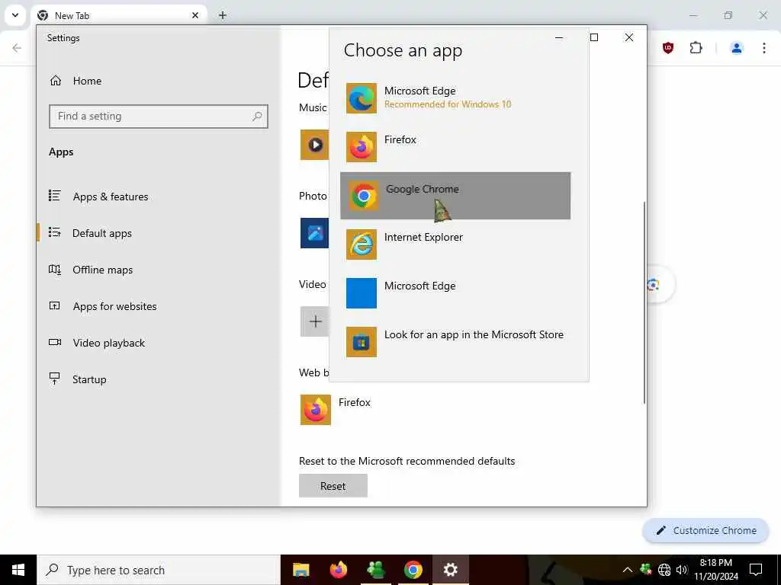Click the Customize Chrome button
781x585 pixels.
coord(705,530)
